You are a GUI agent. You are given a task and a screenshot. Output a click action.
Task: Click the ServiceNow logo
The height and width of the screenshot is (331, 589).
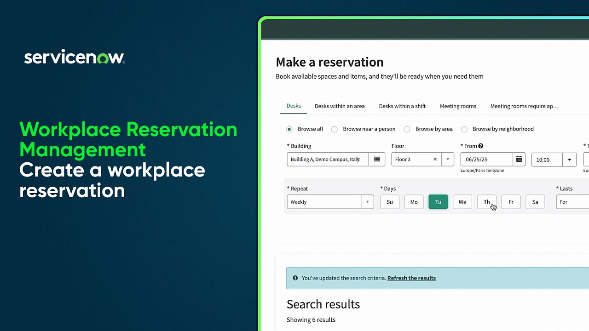click(x=74, y=57)
